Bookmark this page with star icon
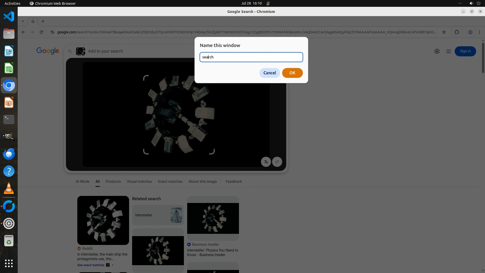The image size is (485, 273). coord(444,32)
